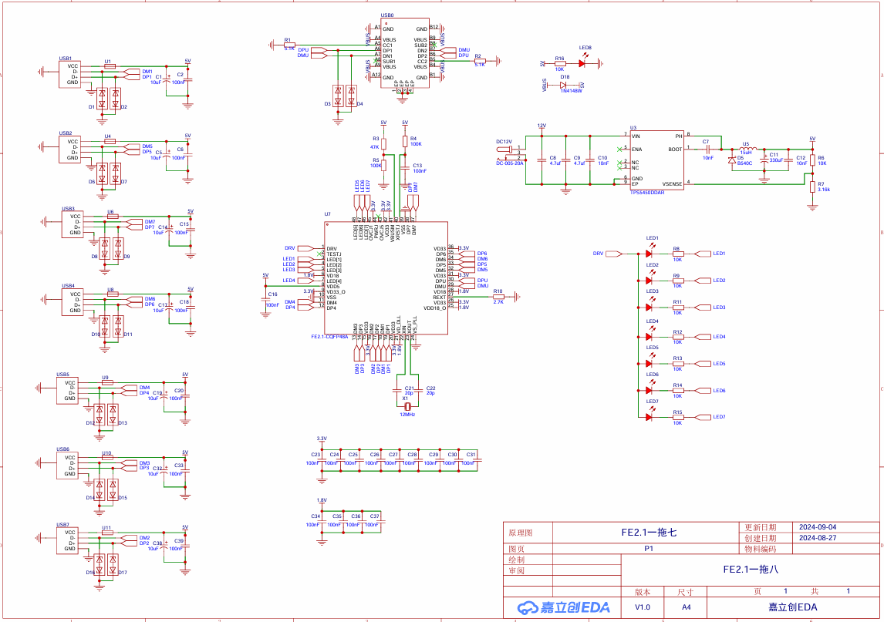This screenshot has height=622, width=884.
Task: Select the USB6 connector box
Action: point(67,466)
